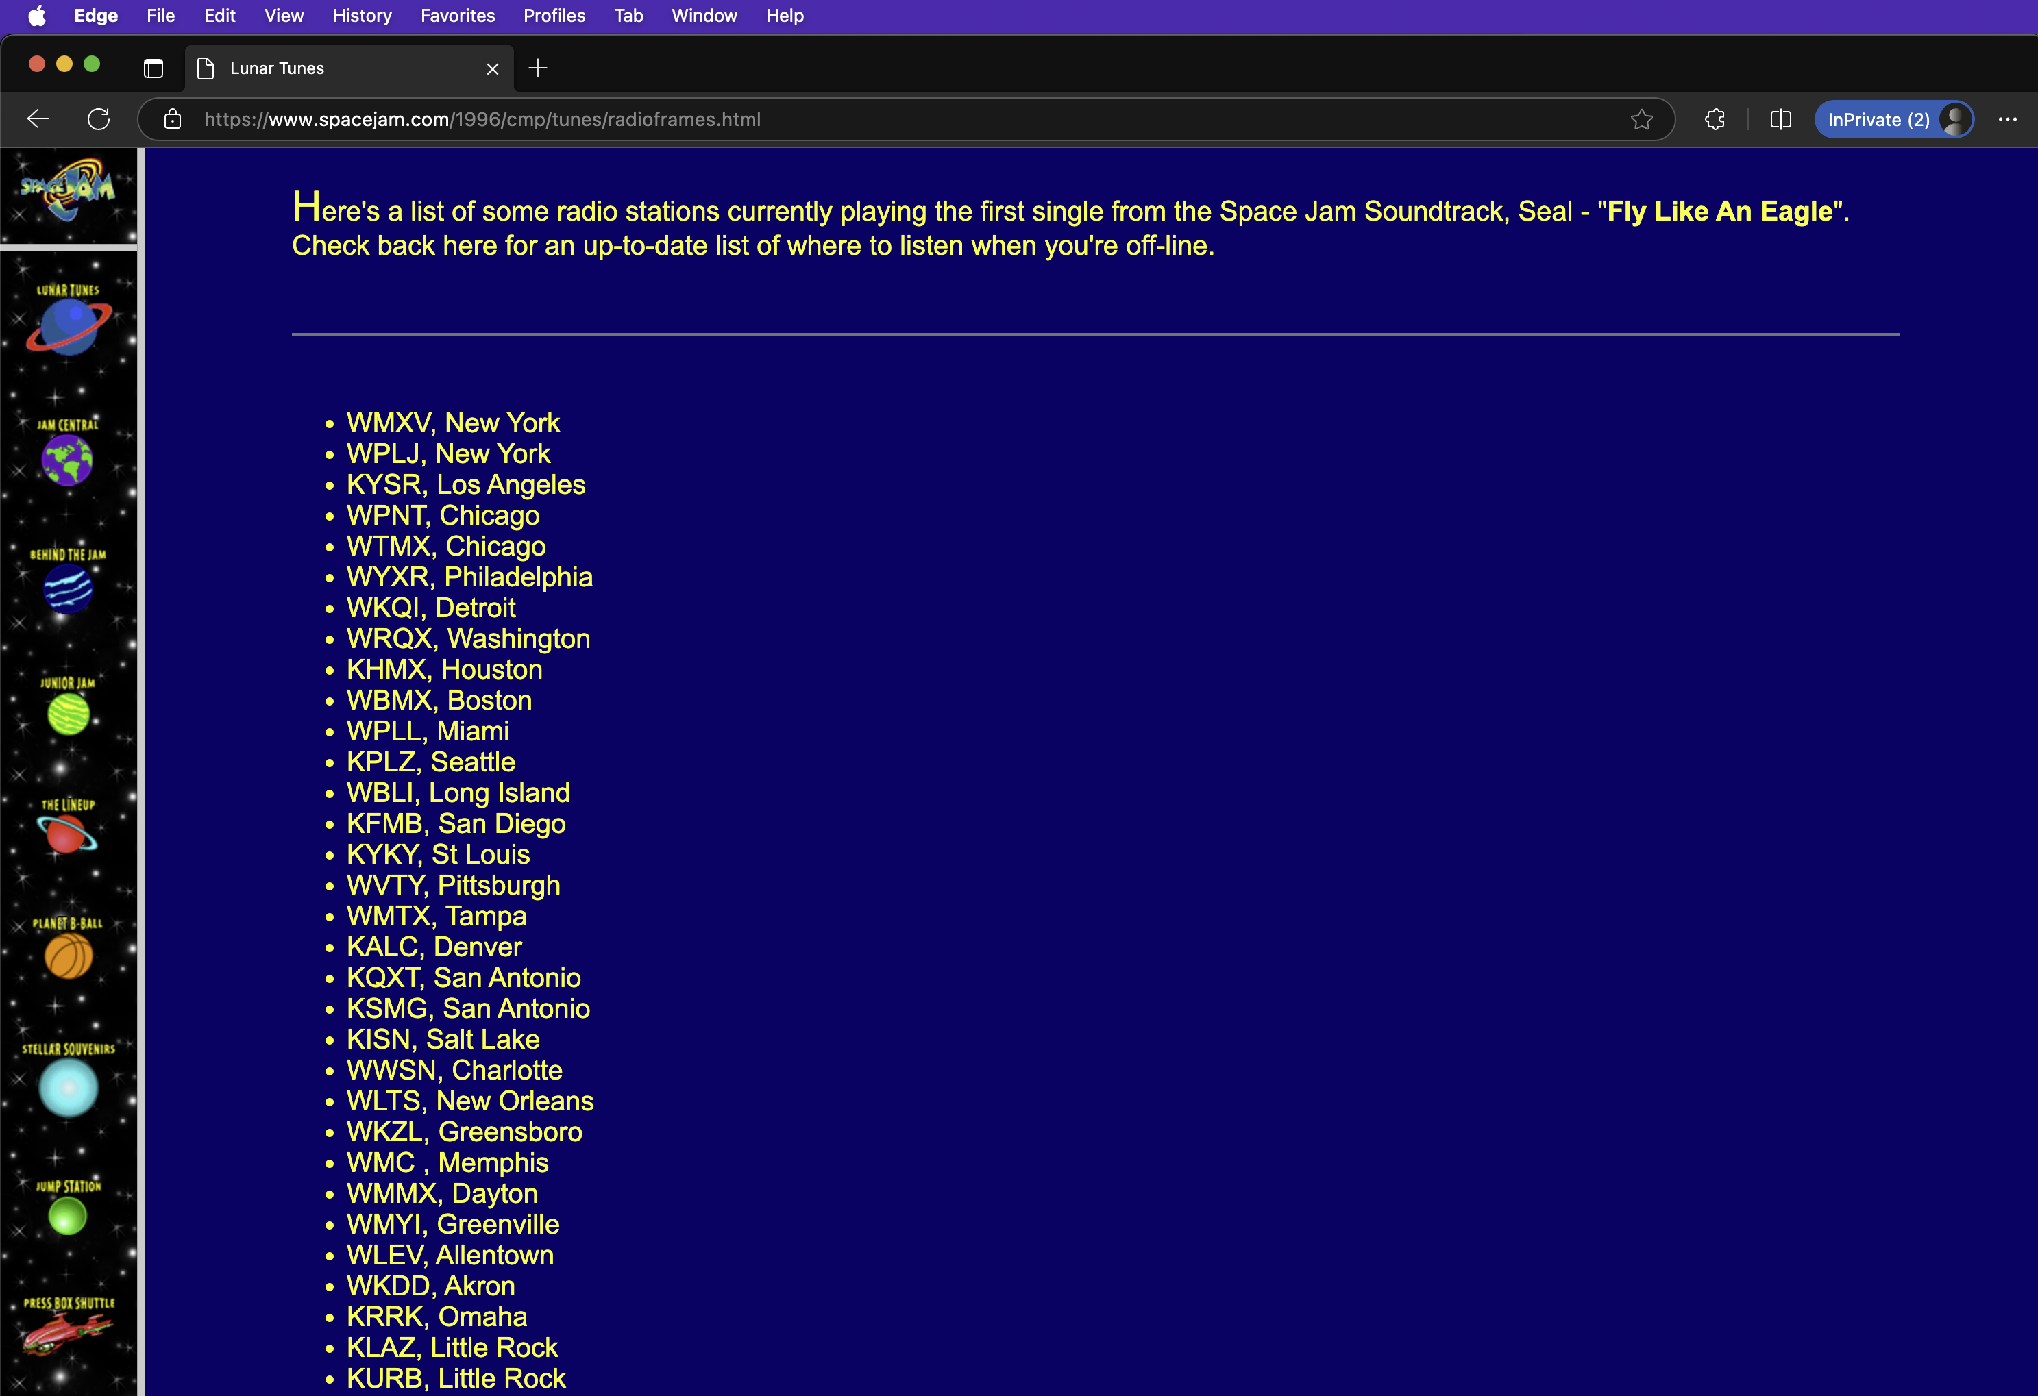Click "KALC, Denver" list entry
Viewport: 2038px width, 1396px height.
click(x=434, y=947)
